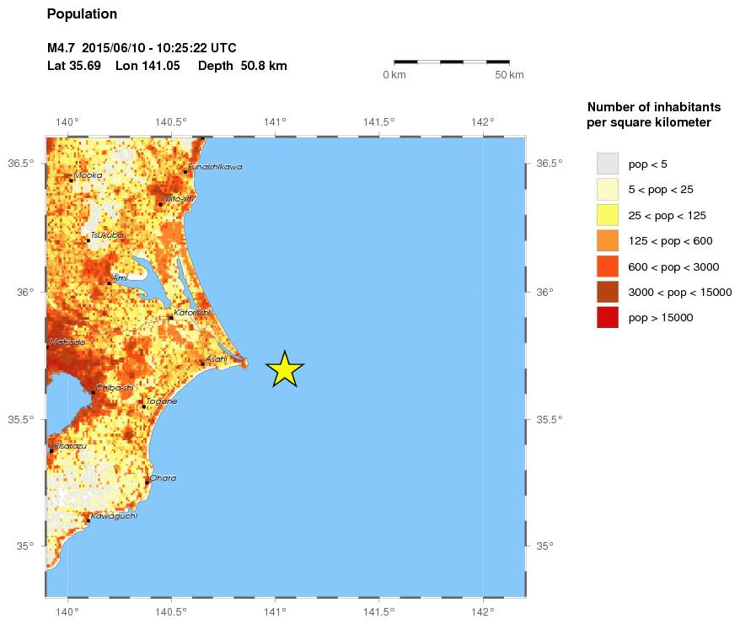
Task: Click the Mito-shi city marker
Action: (x=160, y=203)
